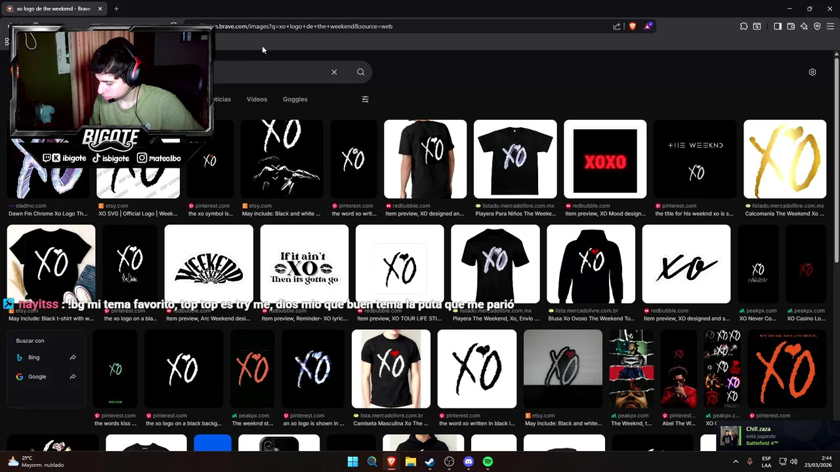The width and height of the screenshot is (840, 472).
Task: Select the 'xo logo de the weekend' tab
Action: tap(52, 9)
